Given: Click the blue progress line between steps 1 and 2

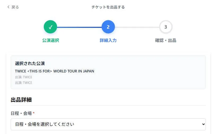Looking at the screenshot, I should click(x=79, y=27).
